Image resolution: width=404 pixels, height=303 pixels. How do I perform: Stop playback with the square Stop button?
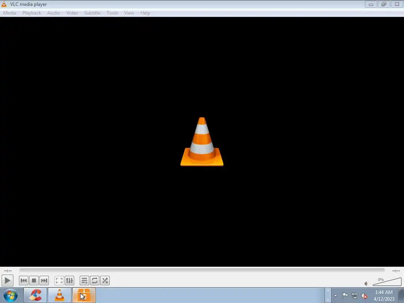(x=34, y=281)
